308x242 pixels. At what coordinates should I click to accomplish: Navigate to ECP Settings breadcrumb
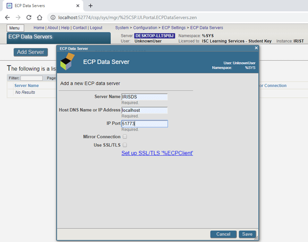174,28
